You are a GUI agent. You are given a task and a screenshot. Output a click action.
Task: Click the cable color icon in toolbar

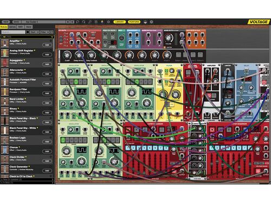pyautogui.click(x=102, y=22)
